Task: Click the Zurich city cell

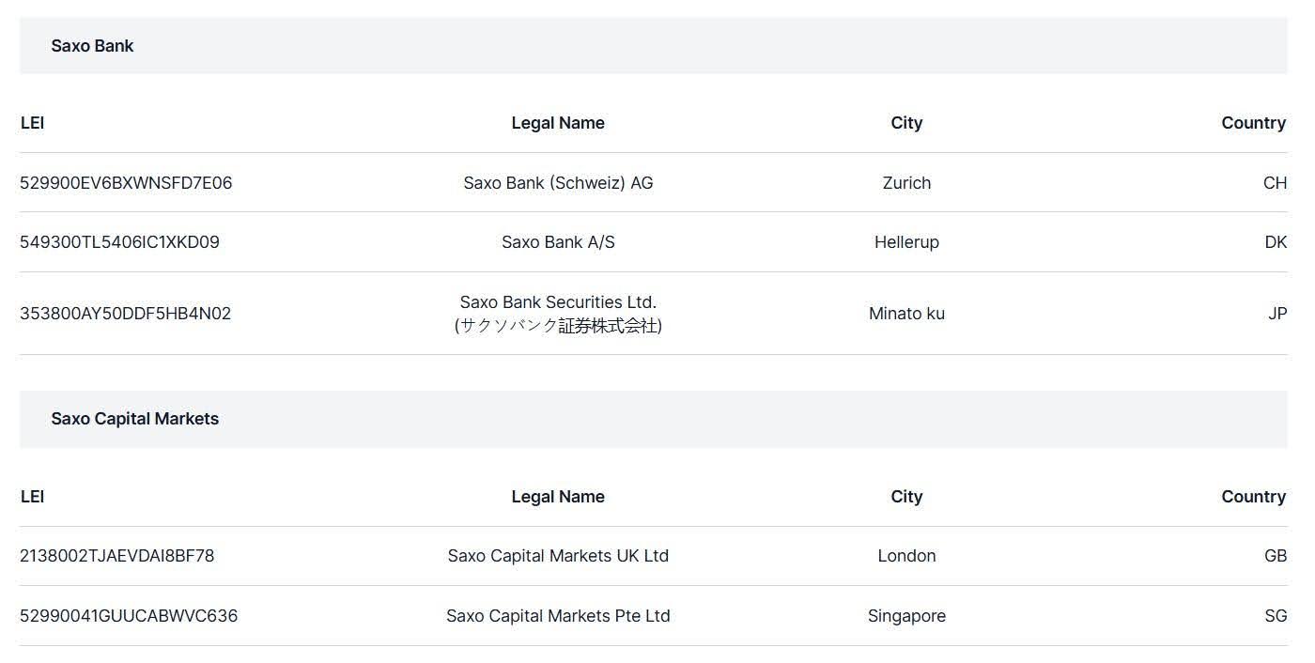Action: click(906, 183)
